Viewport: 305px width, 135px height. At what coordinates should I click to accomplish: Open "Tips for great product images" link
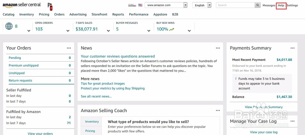pyautogui.click(x=103, y=83)
